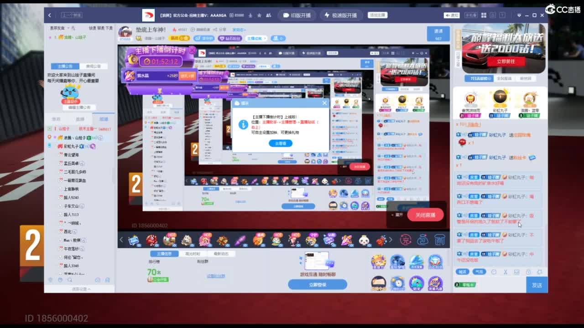Click the contributor avatar above 浪腾、蓝零

click(530, 99)
